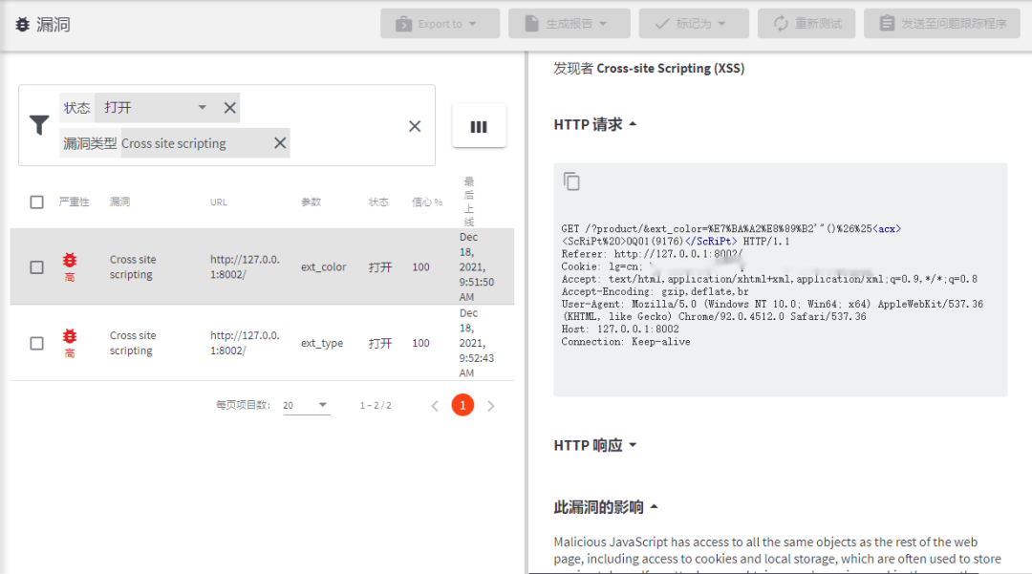The height and width of the screenshot is (574, 1032).
Task: Expand the HTTP 响应 section
Action: [x=595, y=445]
